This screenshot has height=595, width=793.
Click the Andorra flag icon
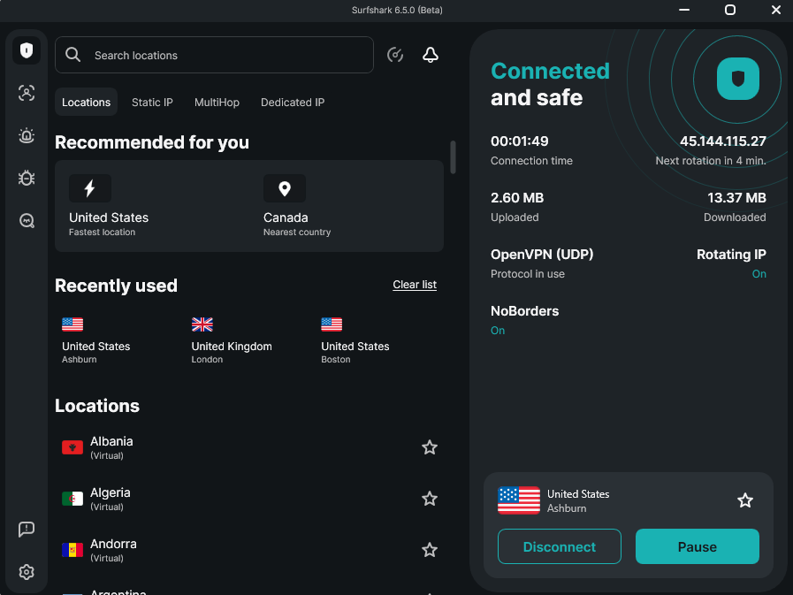pos(72,549)
